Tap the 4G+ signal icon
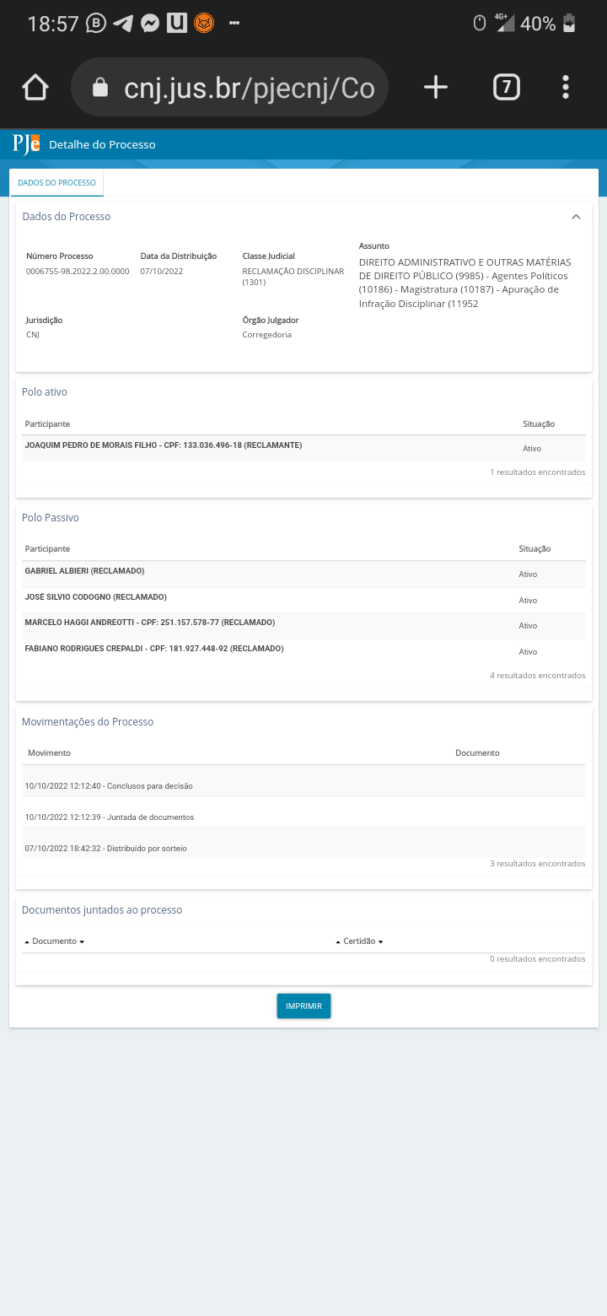 click(x=504, y=23)
